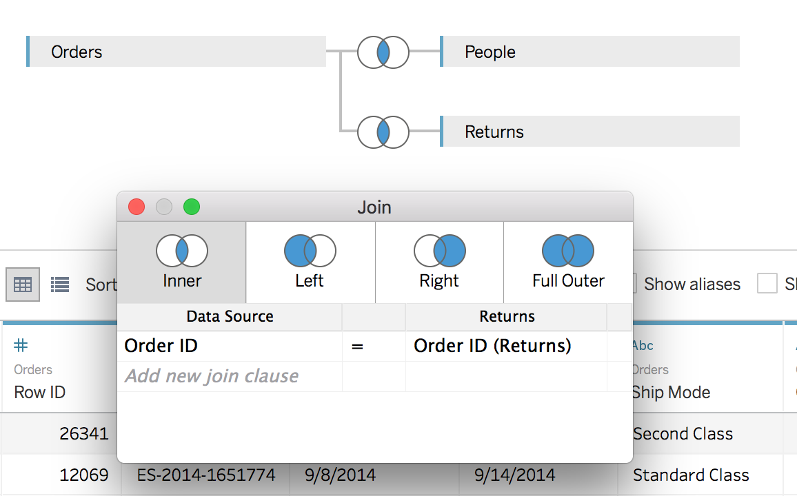Select the Full Outer join type

(x=568, y=262)
